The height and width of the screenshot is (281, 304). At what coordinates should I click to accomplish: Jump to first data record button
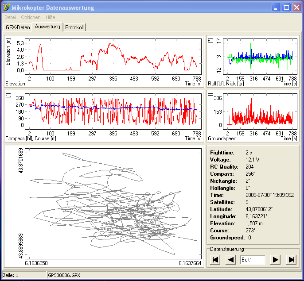coord(216,260)
